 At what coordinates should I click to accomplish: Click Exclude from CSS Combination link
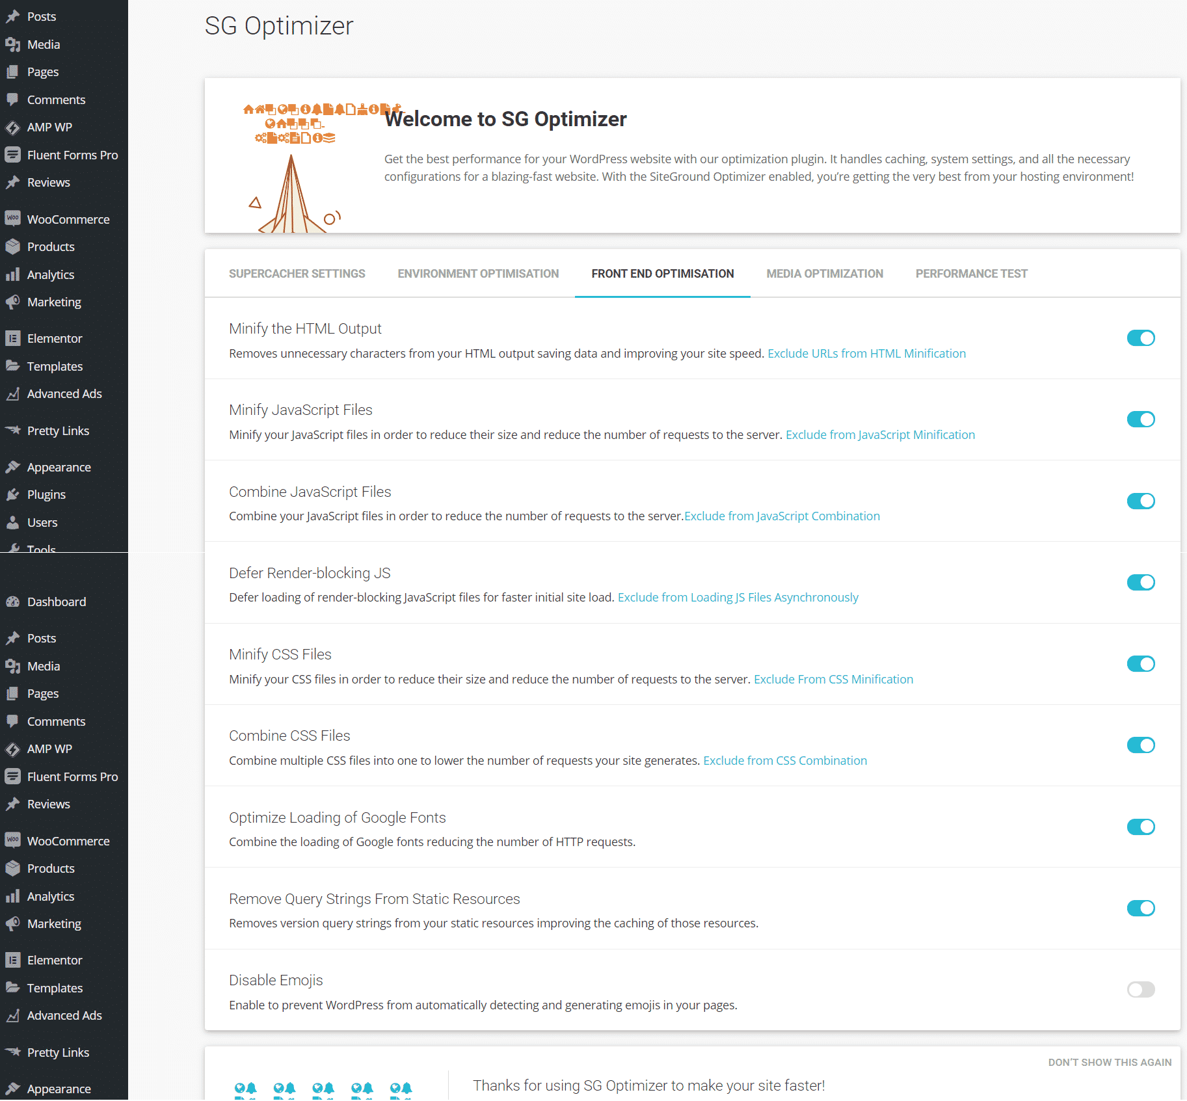tap(785, 760)
